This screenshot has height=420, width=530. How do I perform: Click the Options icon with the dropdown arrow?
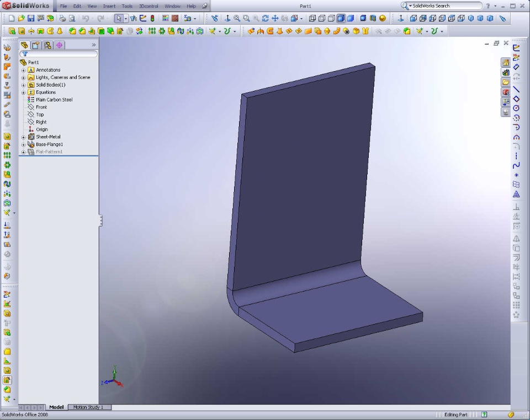pos(189,18)
